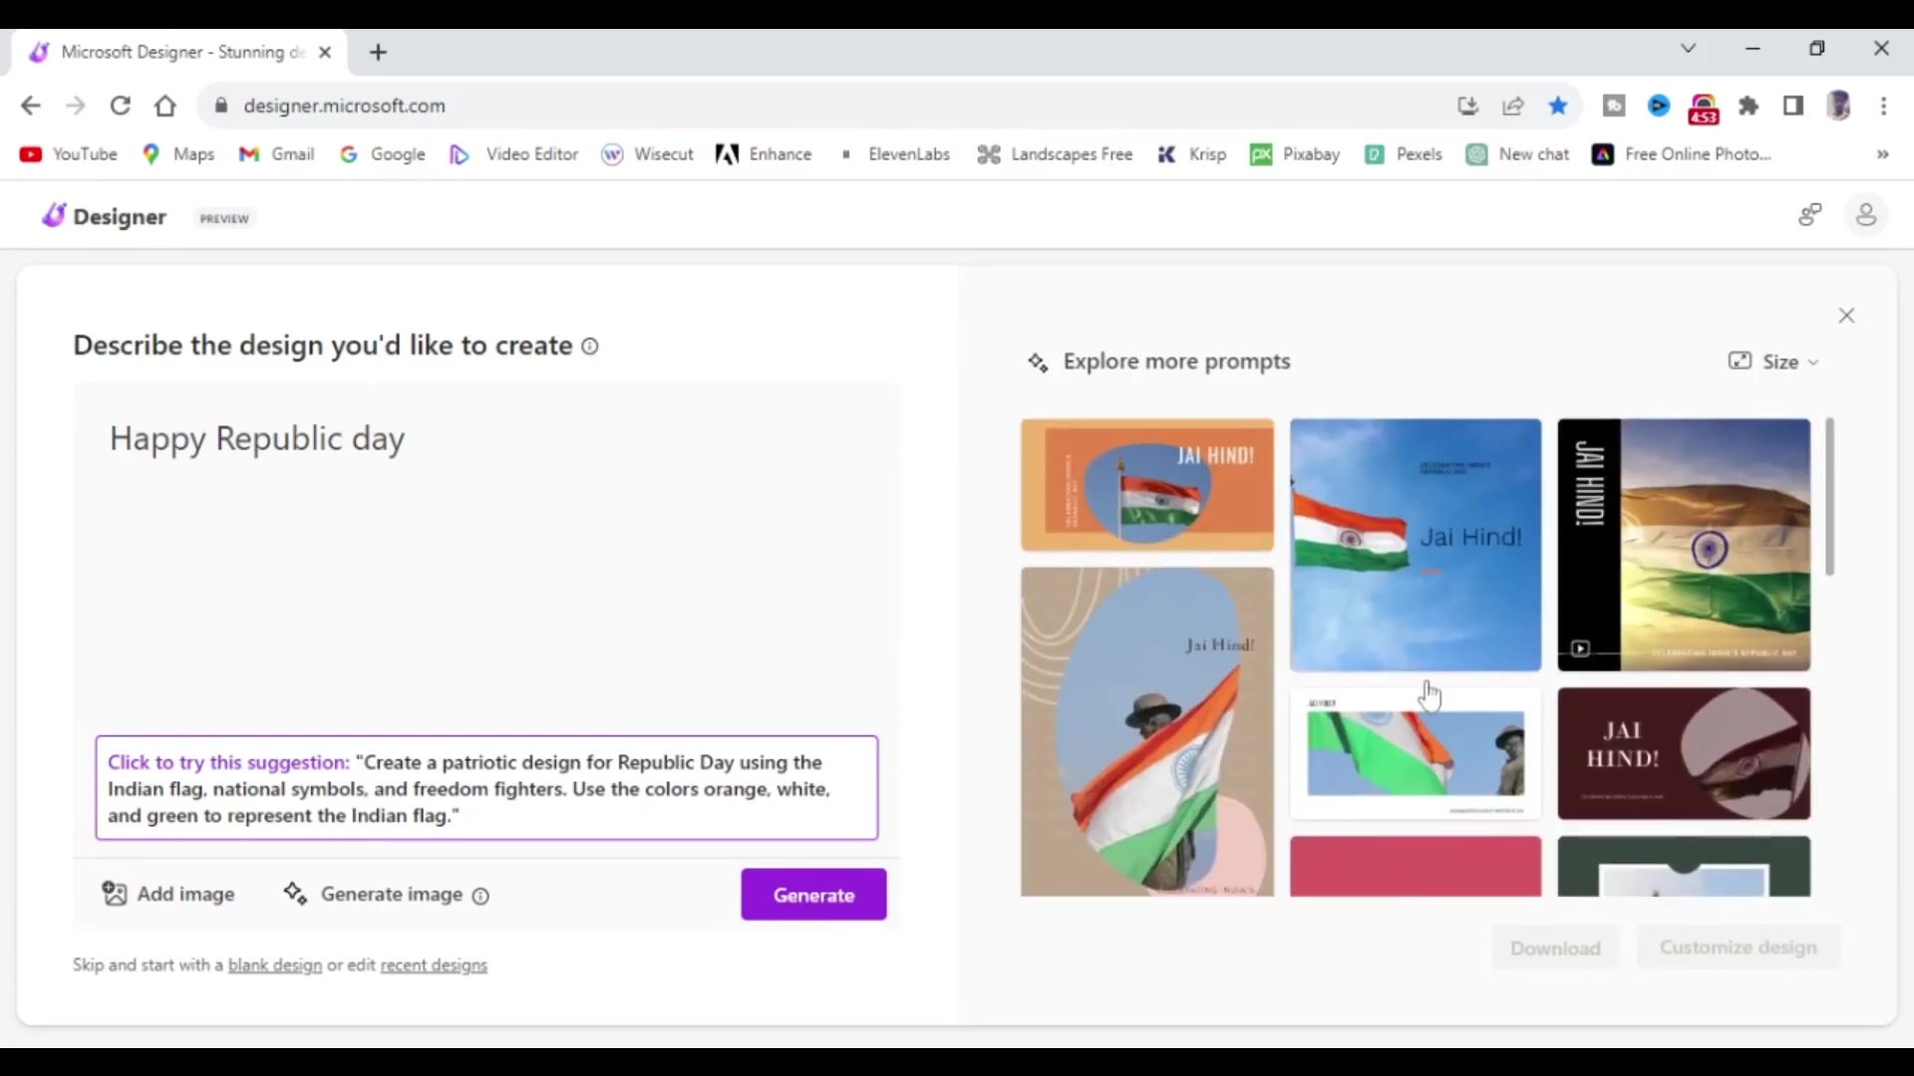Close the Microsoft Designer tab
This screenshot has width=1914, height=1076.
click(x=325, y=52)
